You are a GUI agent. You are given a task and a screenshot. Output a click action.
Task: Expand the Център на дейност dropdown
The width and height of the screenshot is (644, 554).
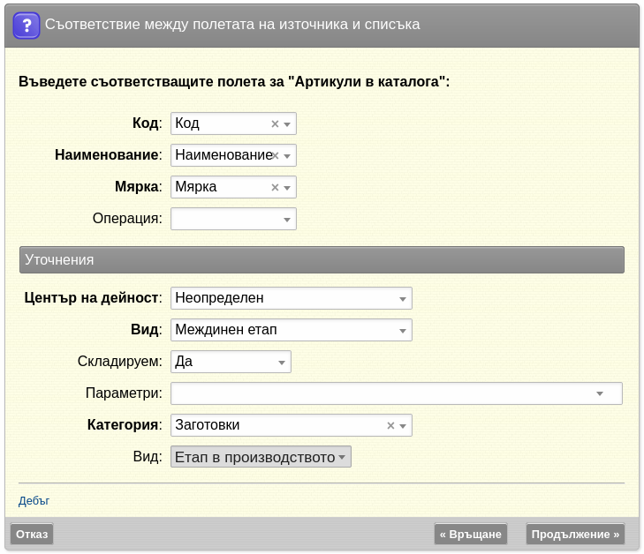292,298
